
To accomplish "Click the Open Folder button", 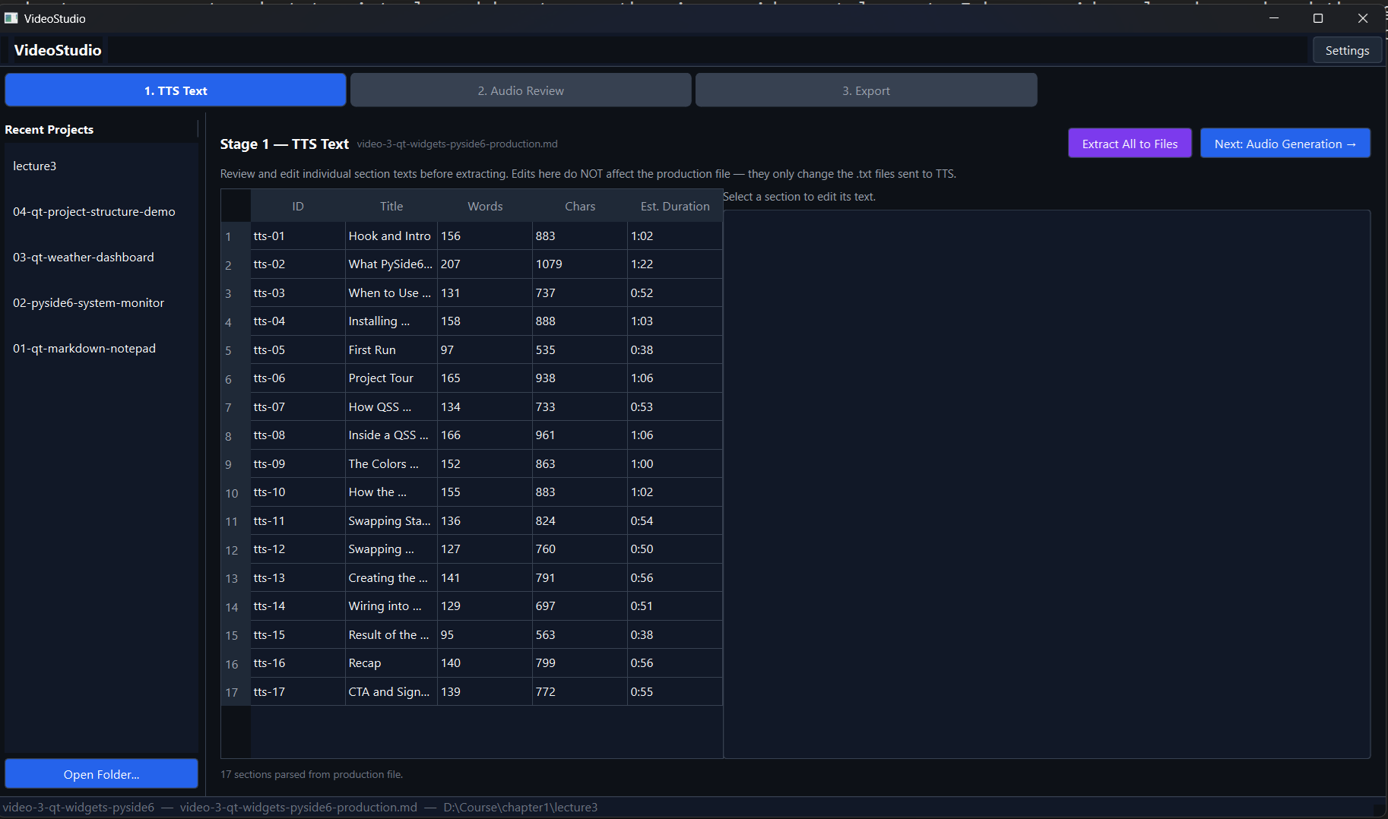I will 100,773.
